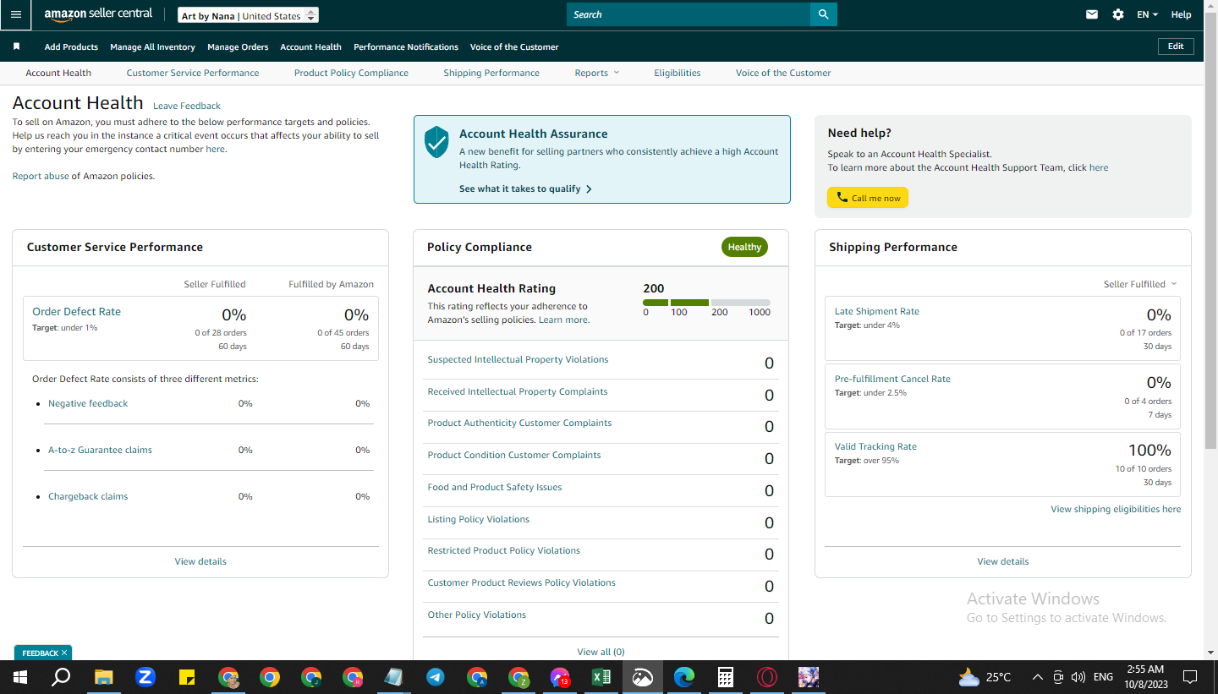This screenshot has height=694, width=1218.
Task: Open the mail messages icon
Action: 1092,14
